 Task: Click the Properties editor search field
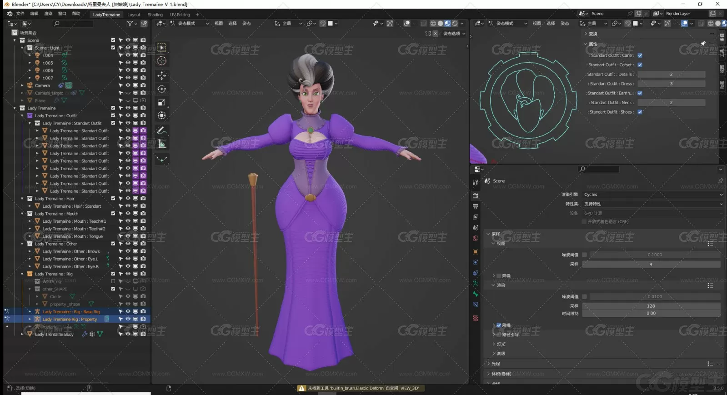[598, 169]
